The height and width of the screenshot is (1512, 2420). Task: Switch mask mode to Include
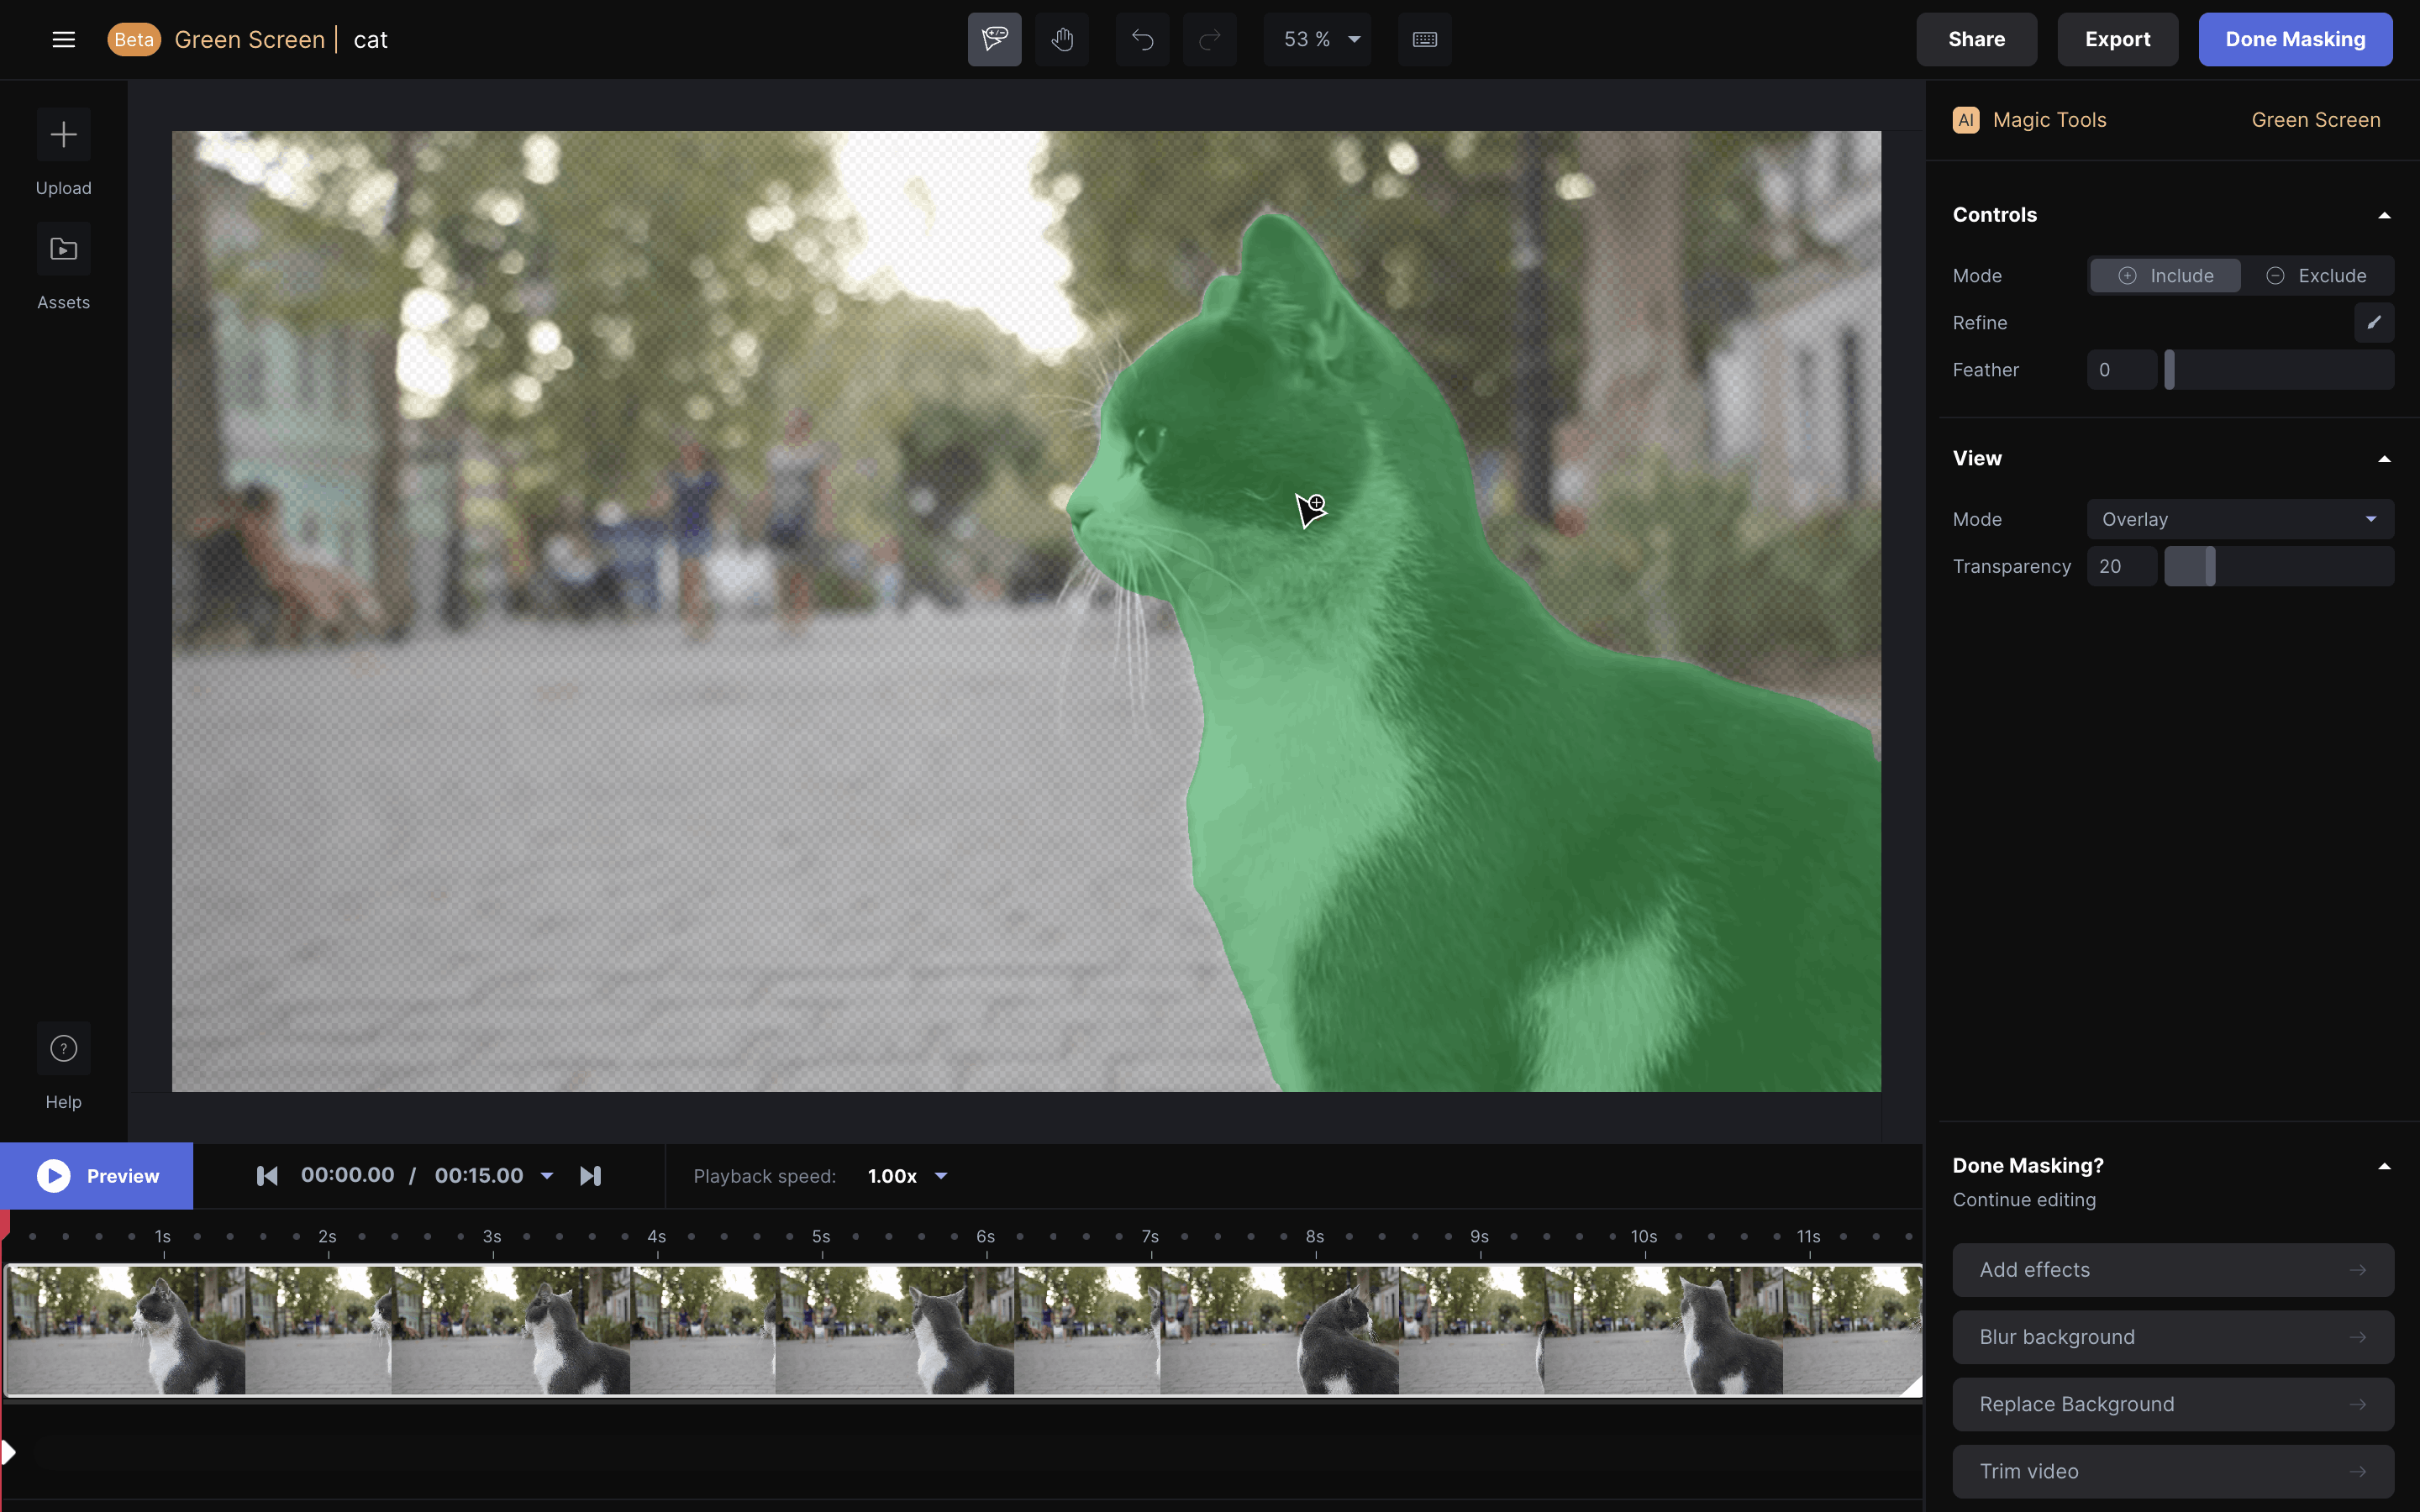(2165, 276)
